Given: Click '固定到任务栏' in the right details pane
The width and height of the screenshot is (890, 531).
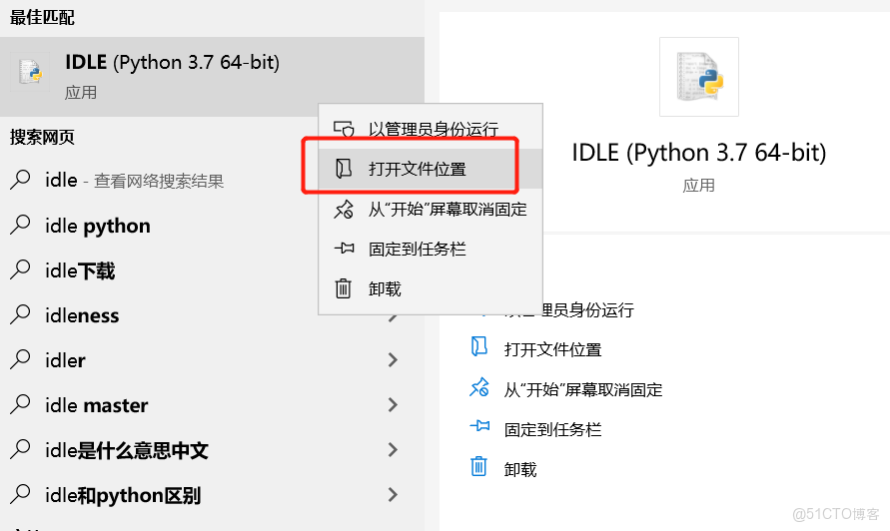Looking at the screenshot, I should click(552, 429).
